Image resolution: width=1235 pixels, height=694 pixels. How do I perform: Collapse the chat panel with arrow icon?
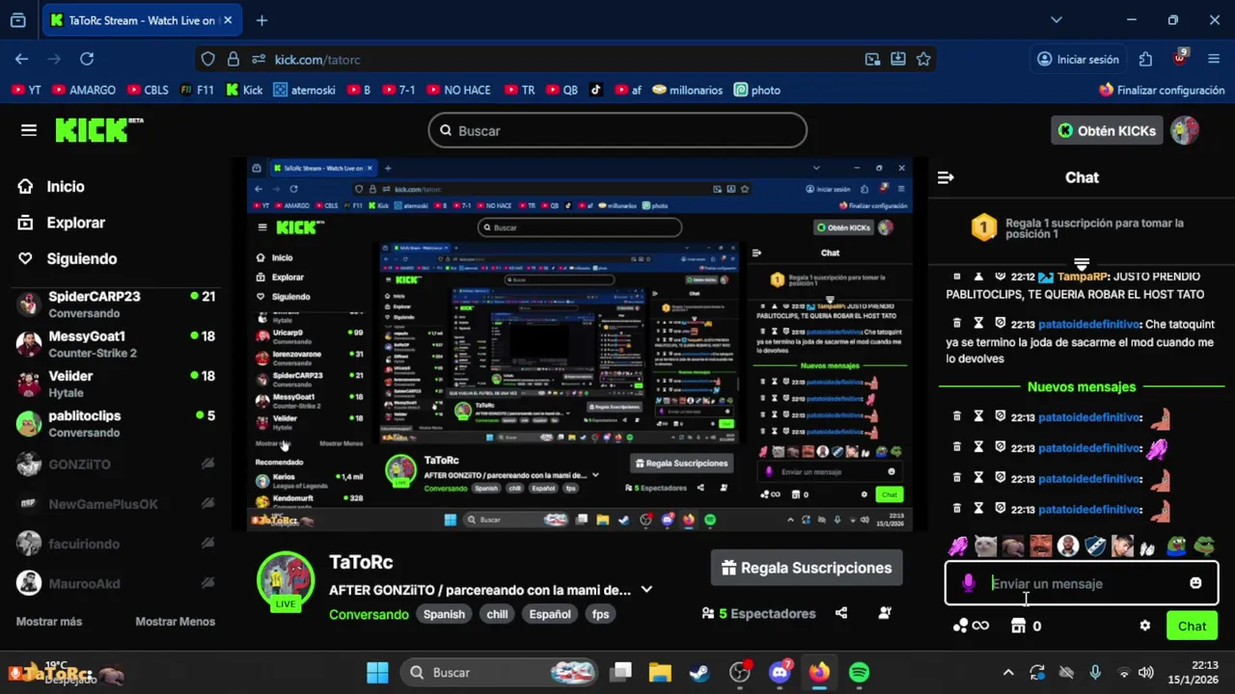[x=946, y=177]
